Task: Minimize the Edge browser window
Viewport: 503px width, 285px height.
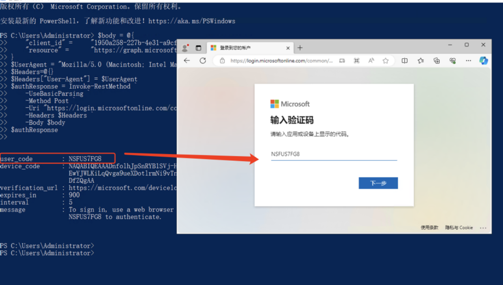Action: coord(450,45)
